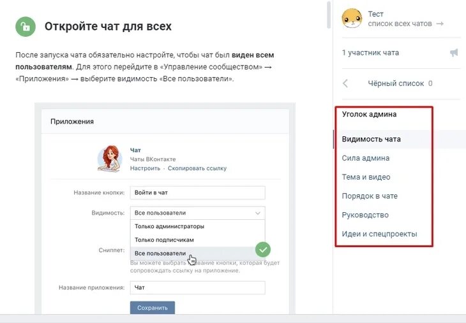Click the Чаты ВКонтакте caption

coord(153,159)
